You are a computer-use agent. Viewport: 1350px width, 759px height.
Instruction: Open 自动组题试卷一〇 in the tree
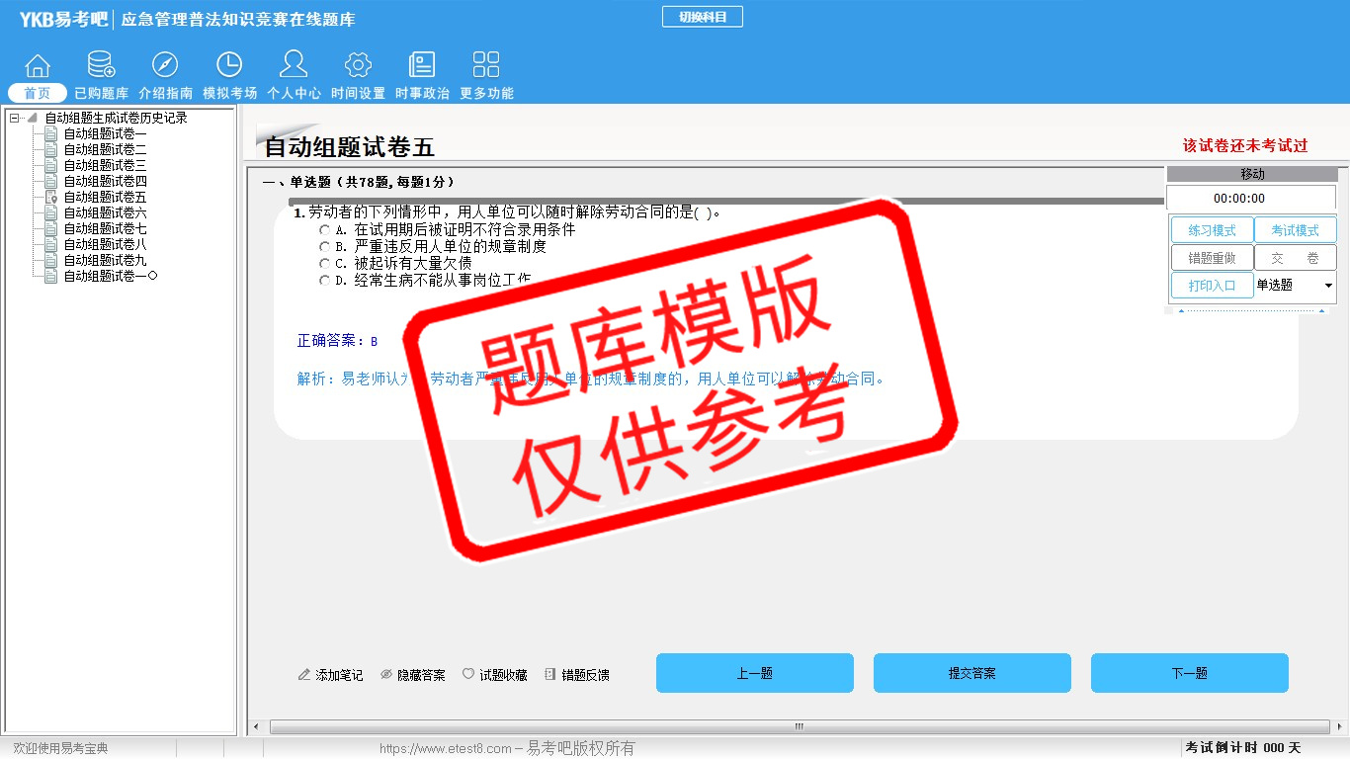[x=111, y=276]
